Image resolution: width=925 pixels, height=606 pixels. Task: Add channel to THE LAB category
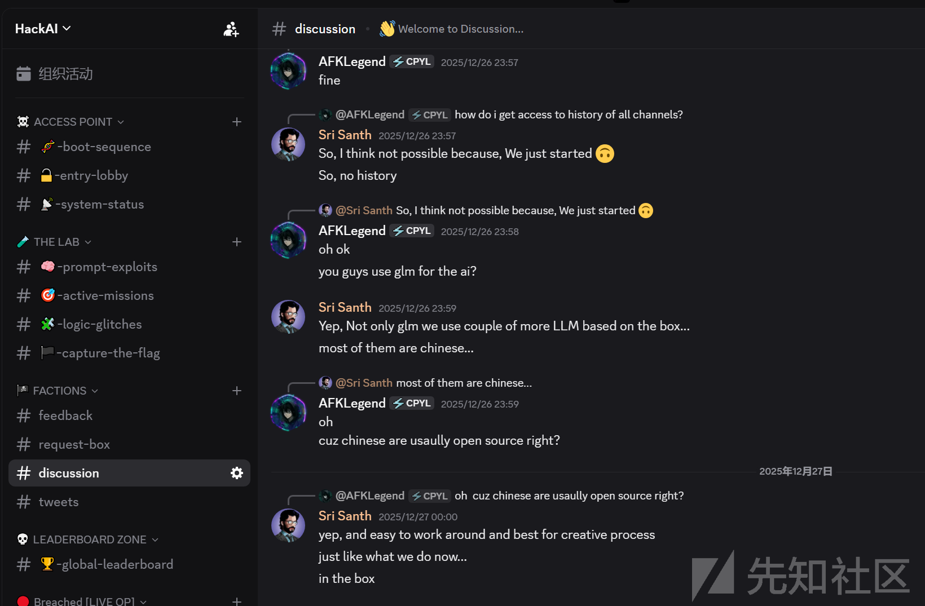[237, 242]
